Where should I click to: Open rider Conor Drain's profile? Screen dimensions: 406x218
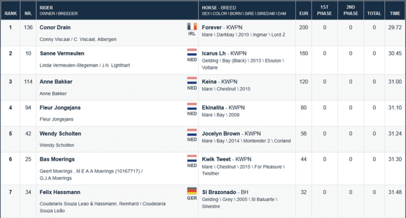[x=55, y=27]
